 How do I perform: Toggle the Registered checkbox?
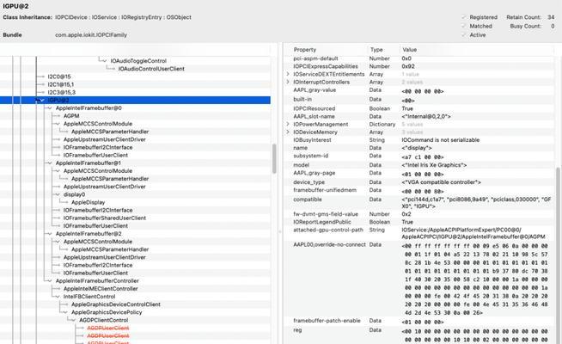[x=464, y=17]
